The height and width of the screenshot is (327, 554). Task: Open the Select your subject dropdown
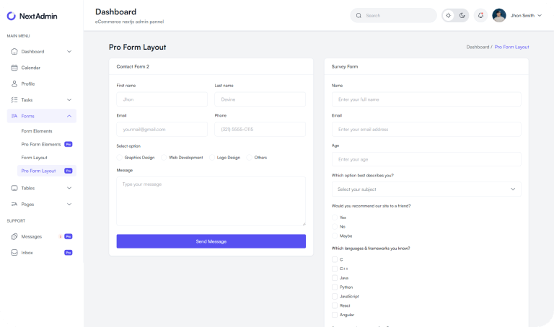coord(426,189)
